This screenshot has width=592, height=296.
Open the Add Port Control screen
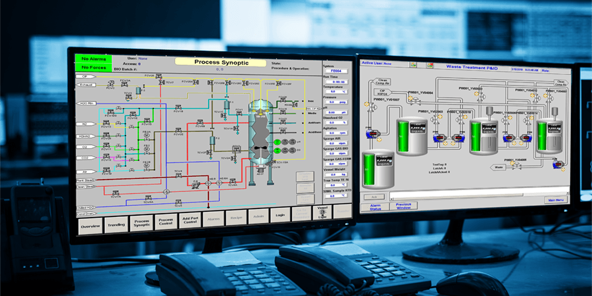coord(190,220)
